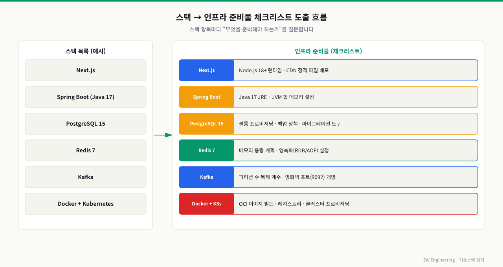Select the Kafka stack list item

86,177
